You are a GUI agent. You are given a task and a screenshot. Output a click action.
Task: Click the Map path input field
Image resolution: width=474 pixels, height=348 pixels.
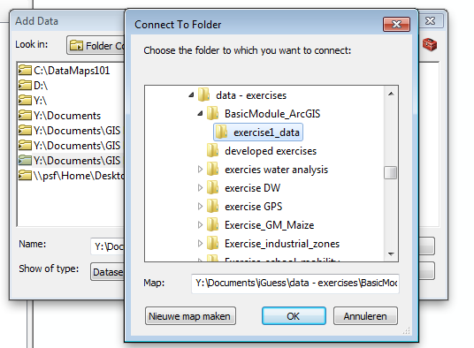[295, 284]
